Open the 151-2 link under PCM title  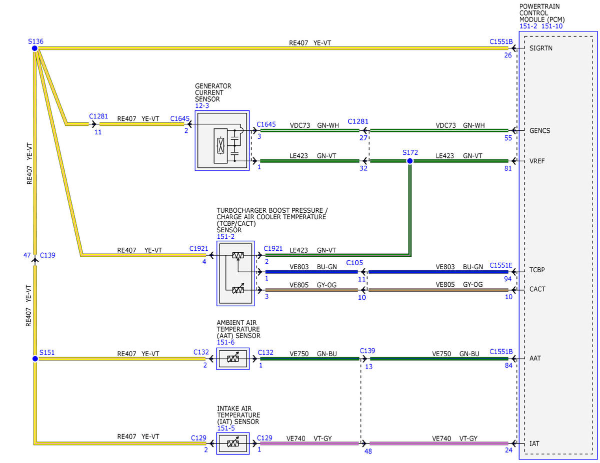(529, 26)
